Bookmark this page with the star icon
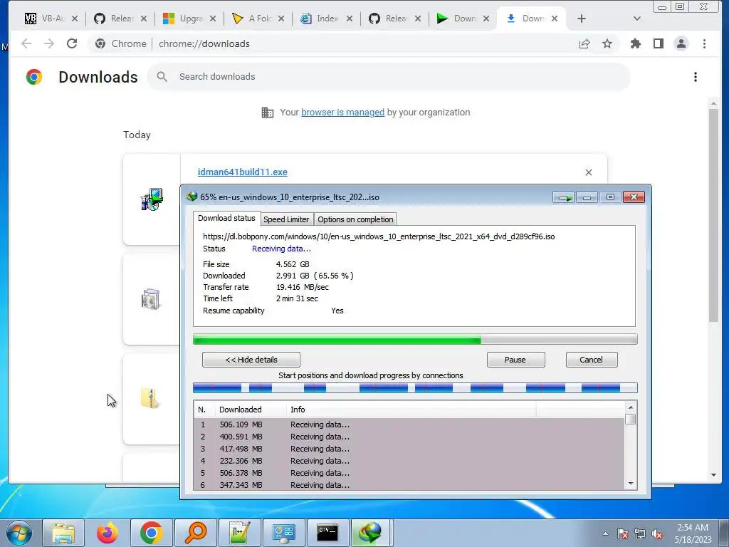The height and width of the screenshot is (547, 729). (607, 43)
